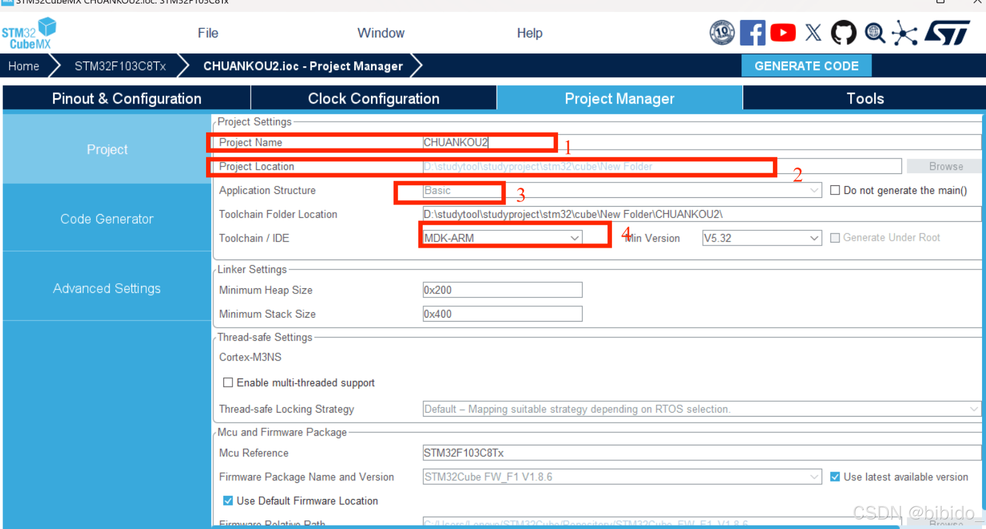Open the Toolchain / IDE dropdown
The width and height of the screenshot is (986, 529).
coord(502,238)
